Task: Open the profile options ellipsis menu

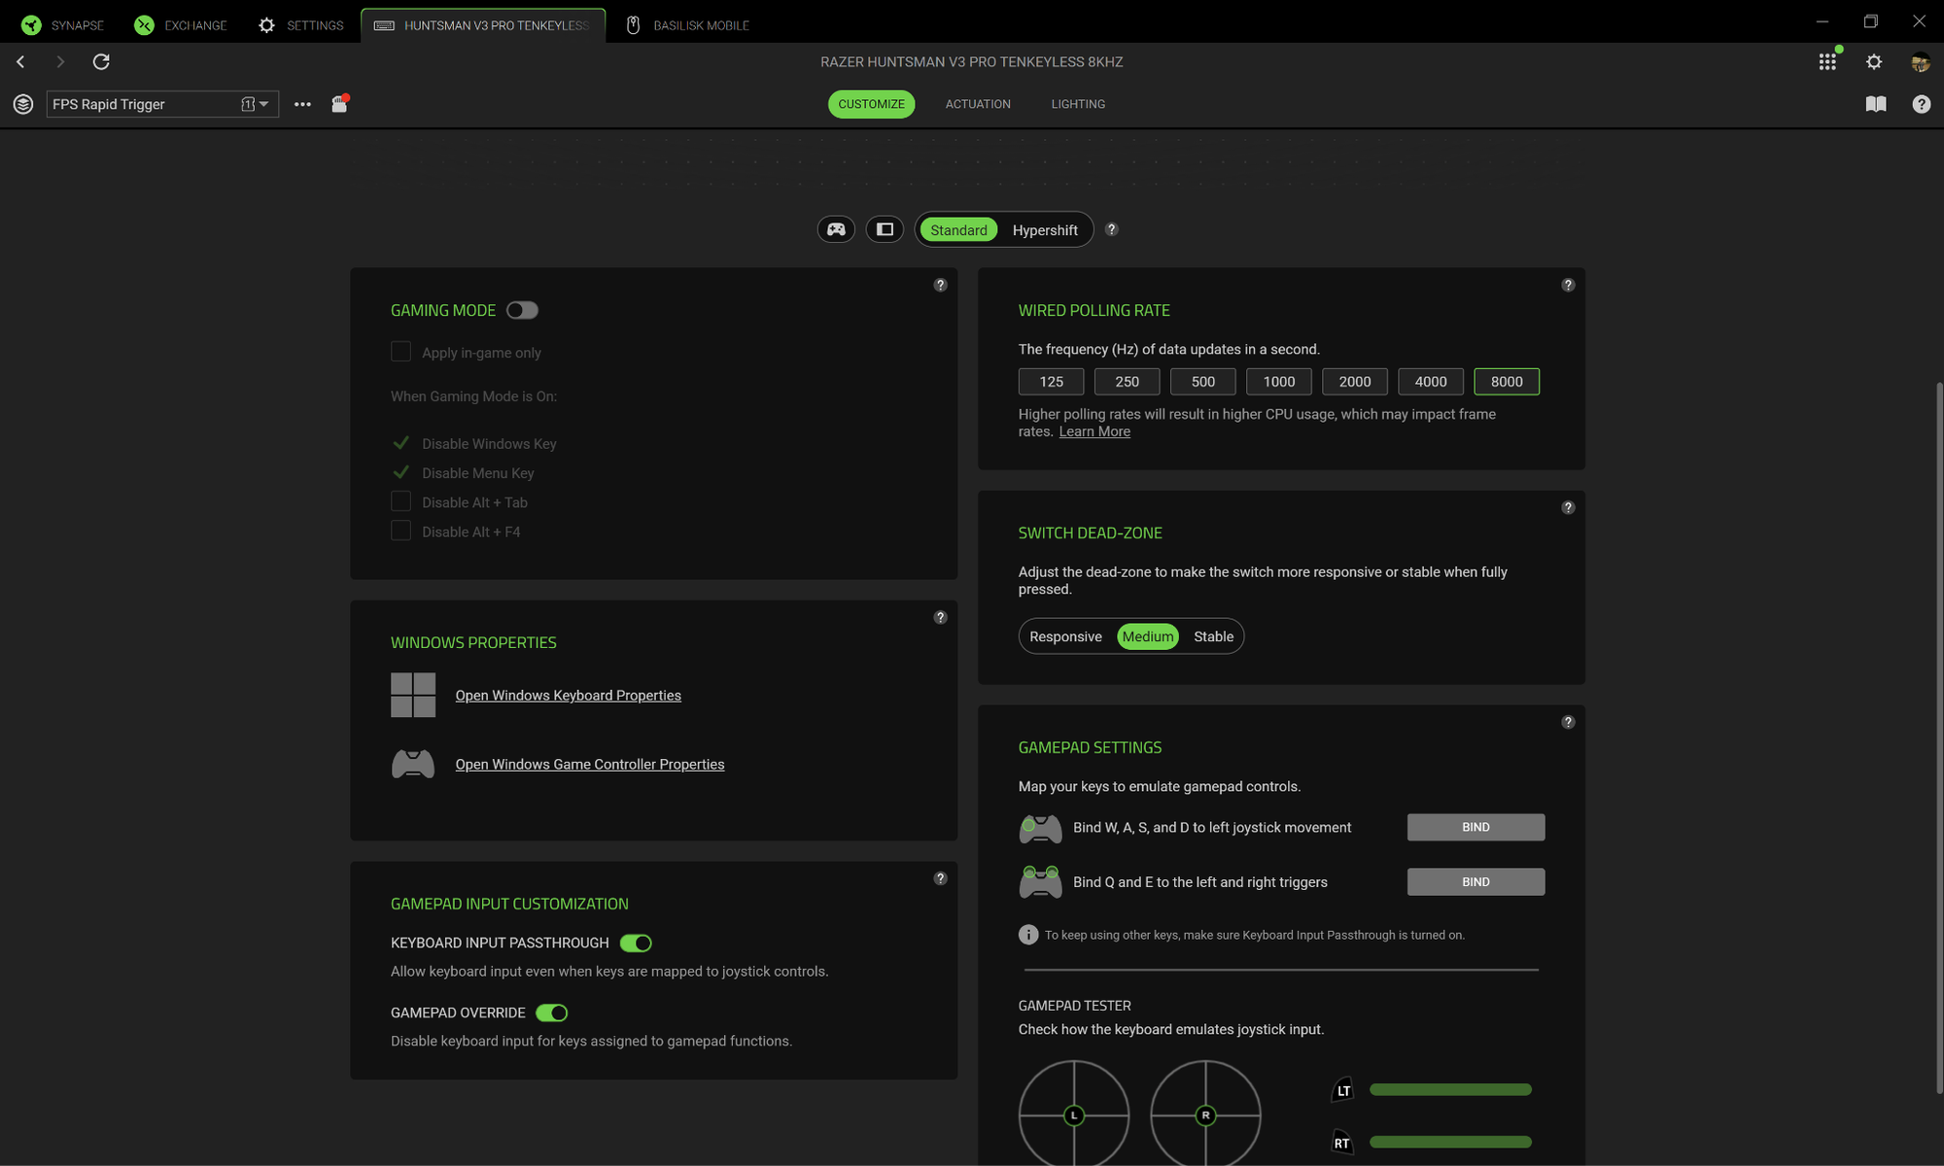Action: pos(302,104)
